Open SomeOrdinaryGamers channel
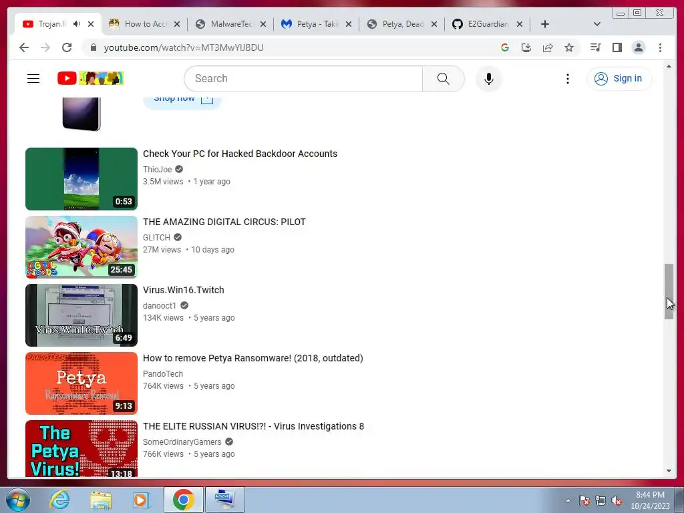684x513 pixels. (x=182, y=442)
